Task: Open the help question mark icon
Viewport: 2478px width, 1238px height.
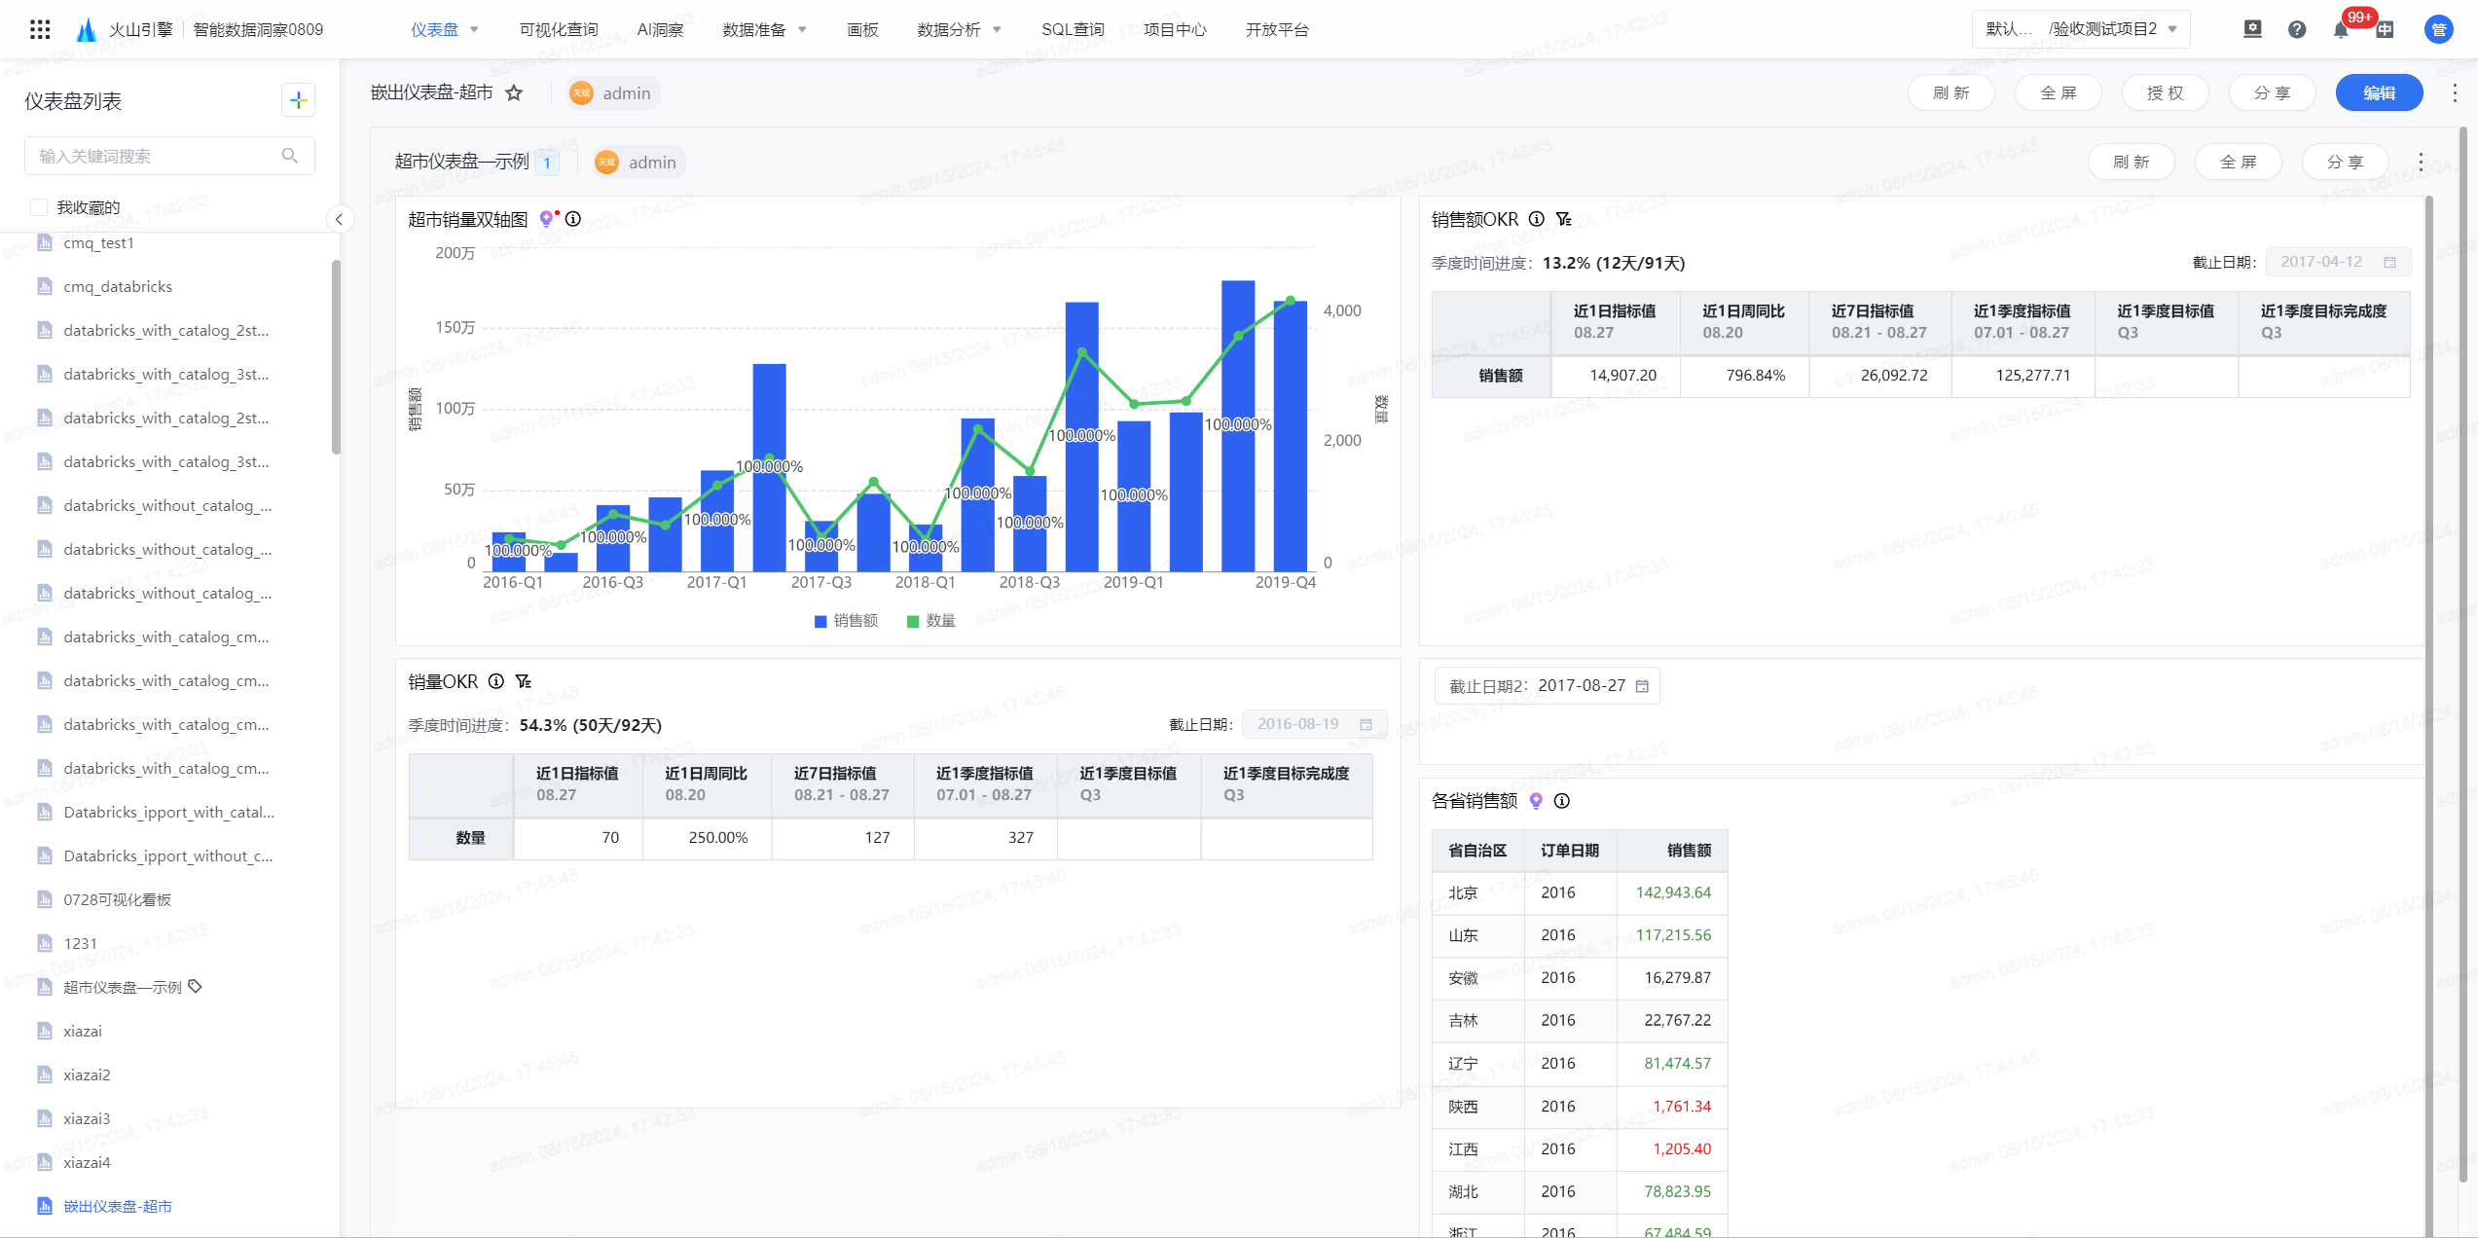Action: [x=2297, y=29]
